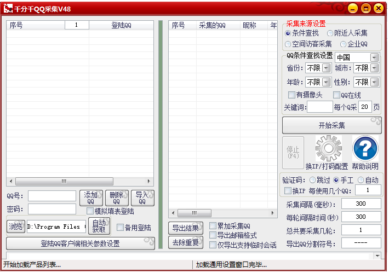Image resolution: width=389 pixels, height=273 pixels.
Task: Open the 帮助说明 question mark icon
Action: (x=365, y=148)
